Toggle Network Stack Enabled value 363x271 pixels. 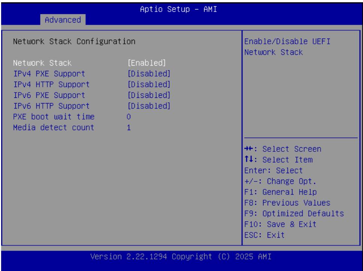147,63
